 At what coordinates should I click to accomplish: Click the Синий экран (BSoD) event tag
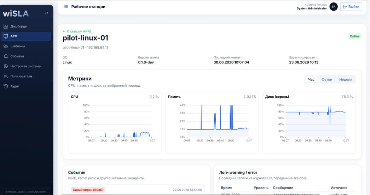click(88, 190)
